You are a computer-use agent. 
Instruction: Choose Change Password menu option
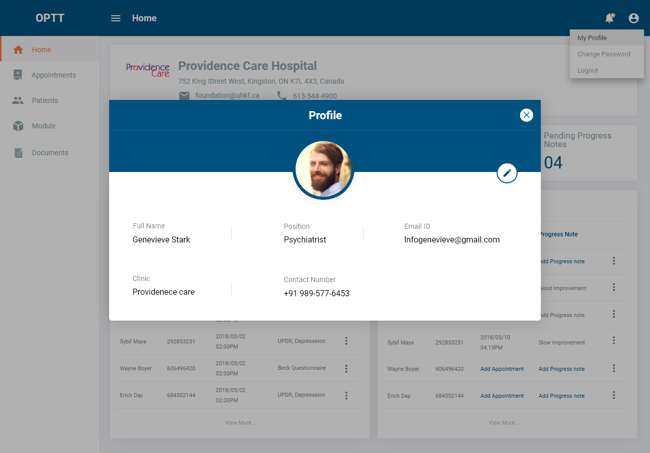(x=604, y=54)
